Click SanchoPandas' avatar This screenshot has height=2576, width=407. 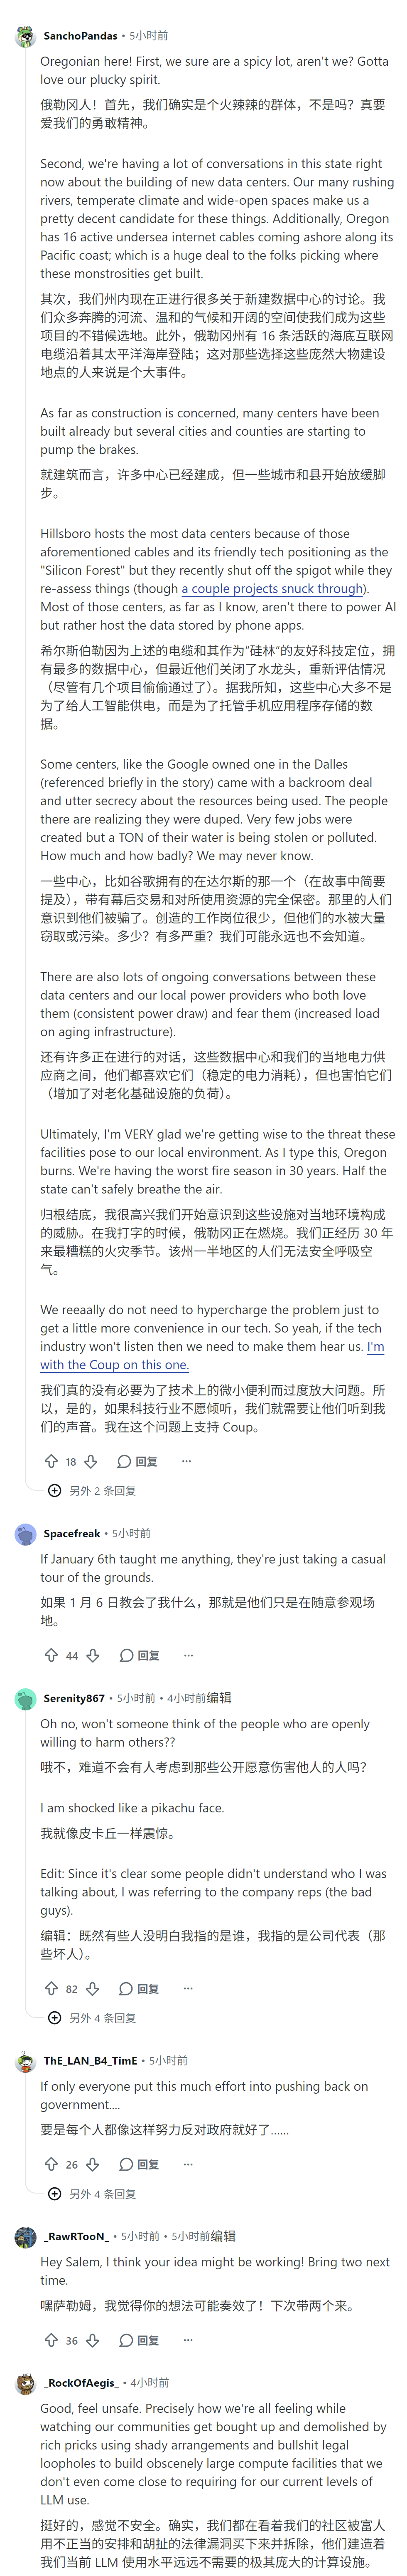pos(26,36)
